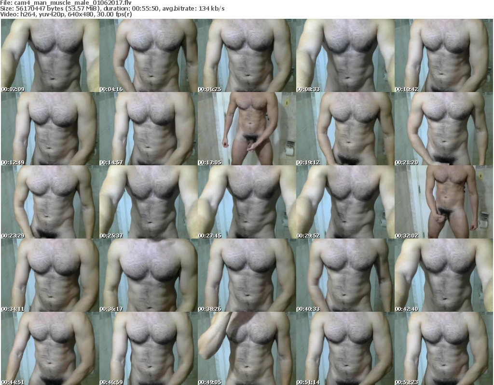
Task: Choose the frame stamped 00:51:14
Action: click(345, 348)
